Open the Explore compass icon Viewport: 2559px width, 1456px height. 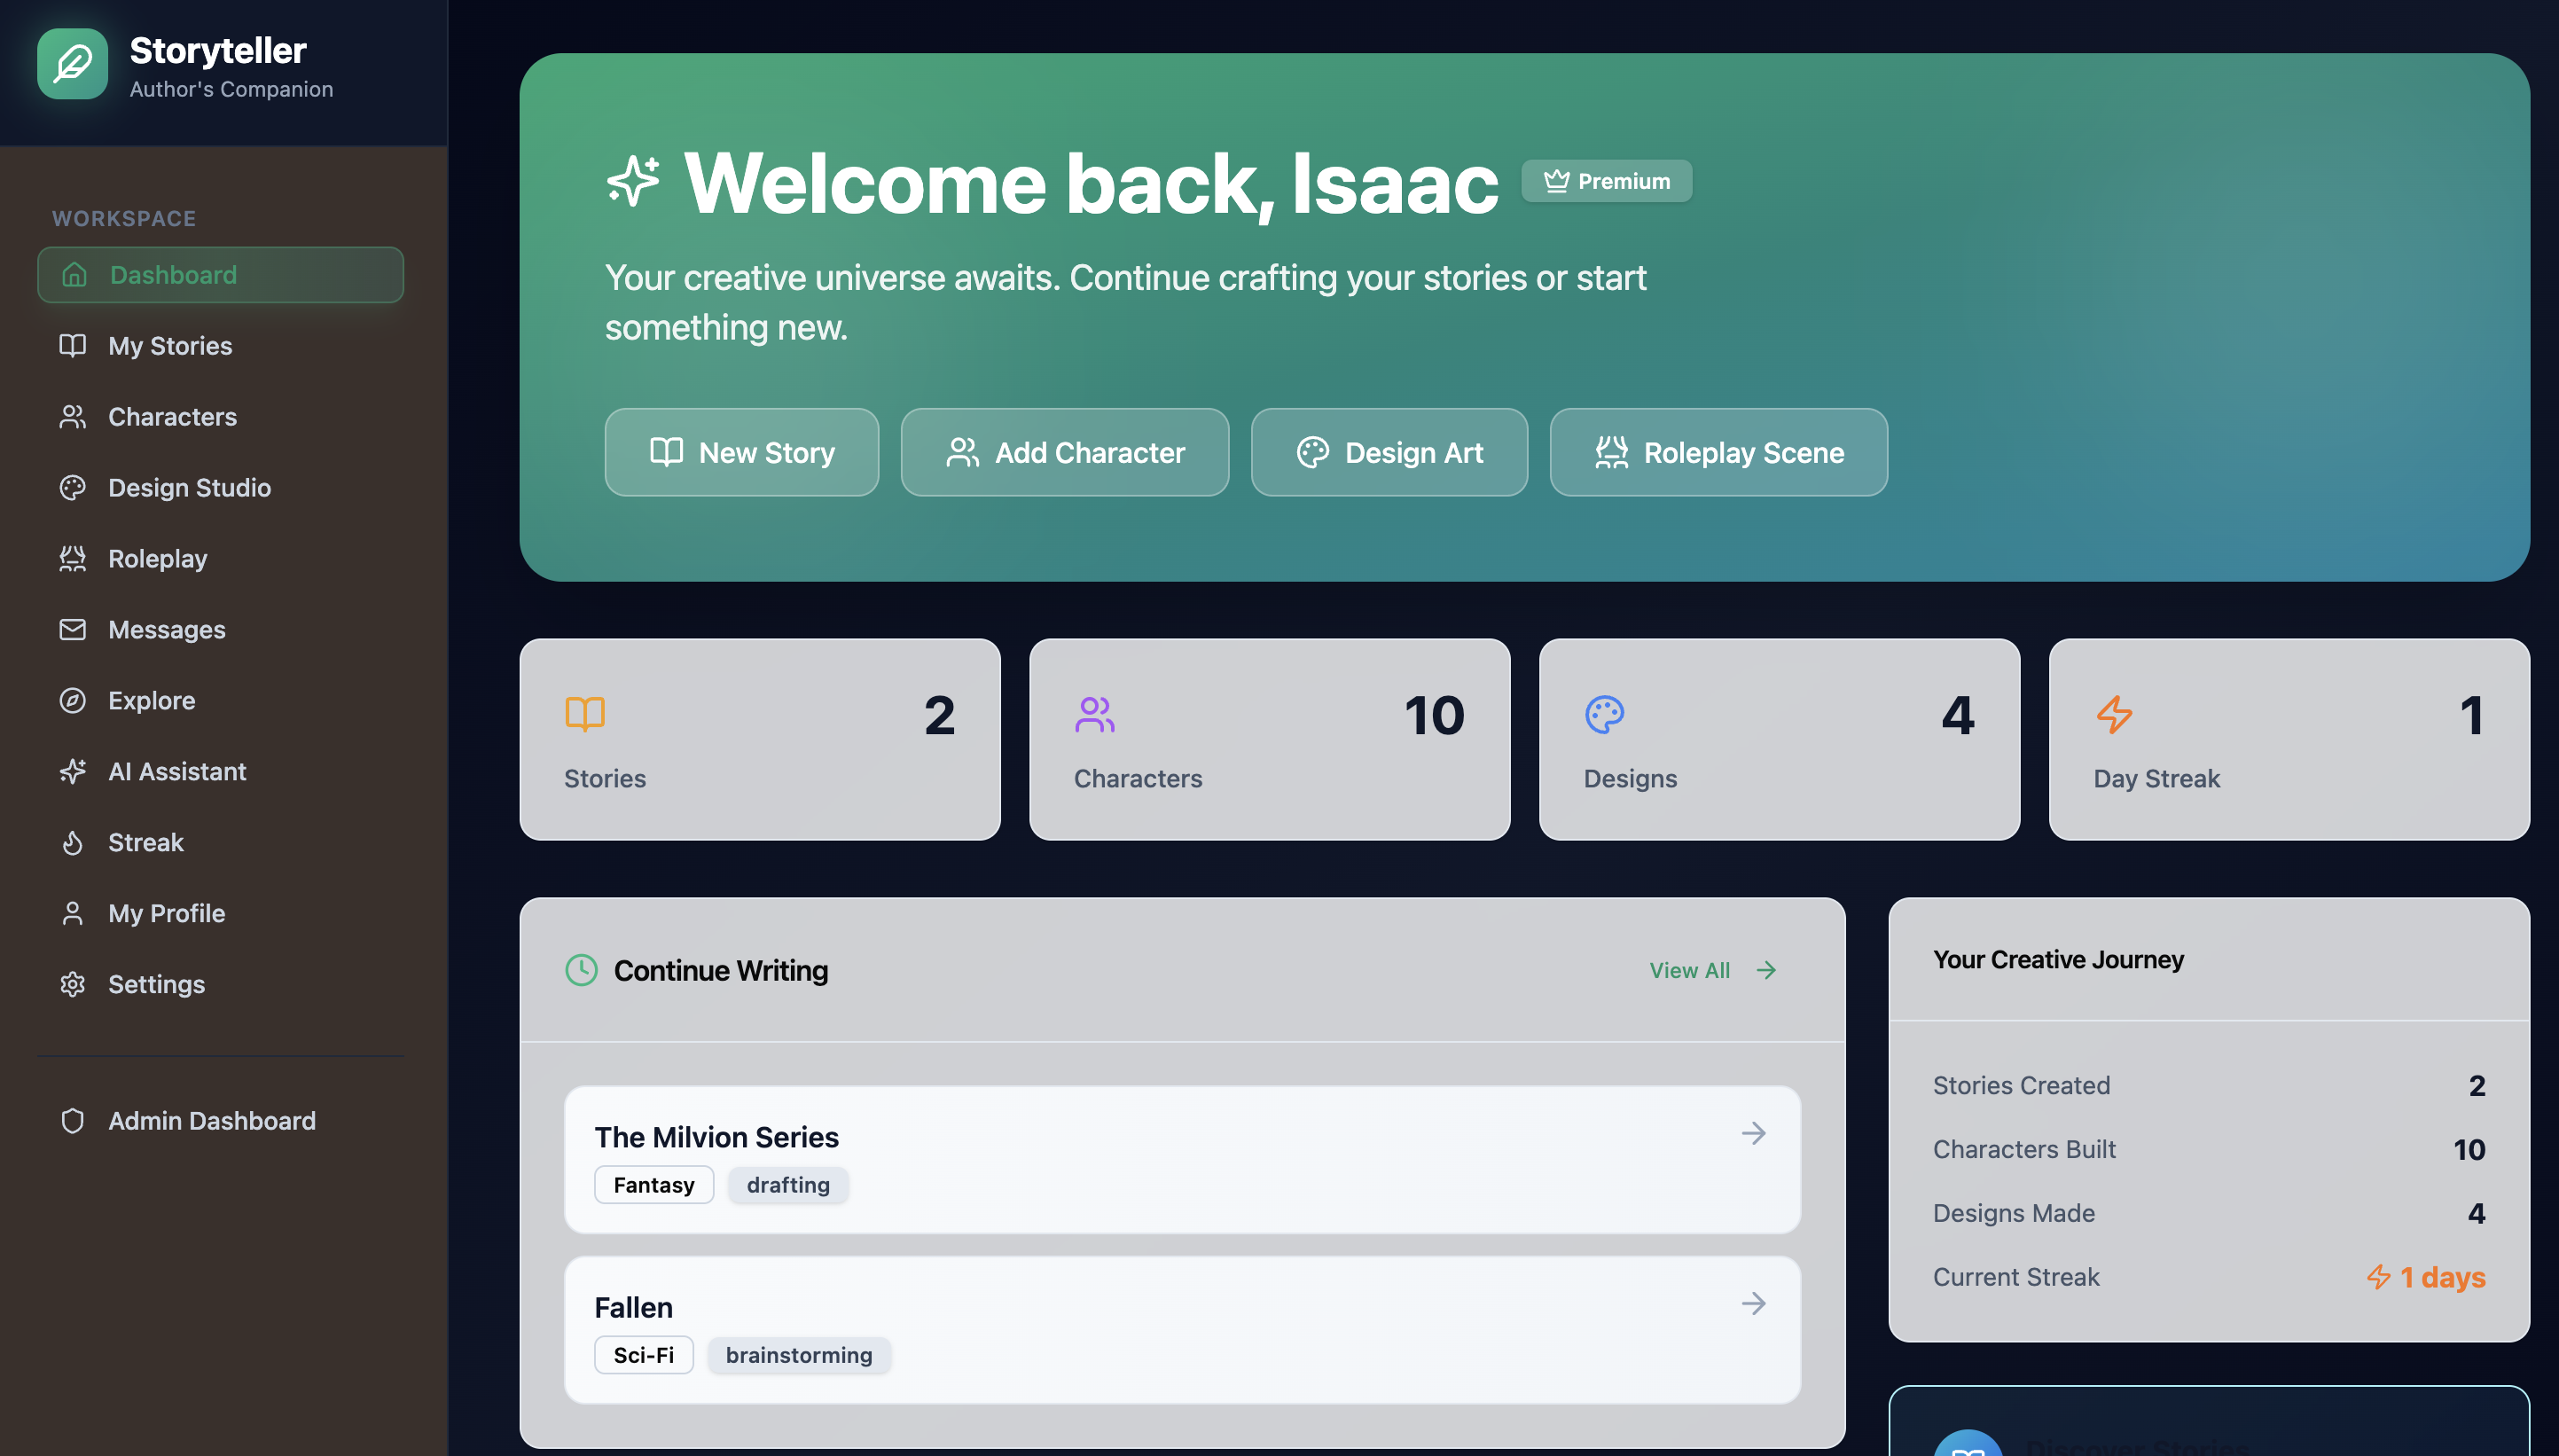pos(74,700)
